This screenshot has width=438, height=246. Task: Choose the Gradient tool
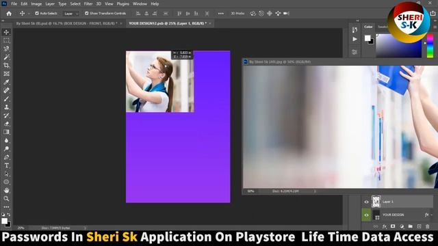pos(6,132)
